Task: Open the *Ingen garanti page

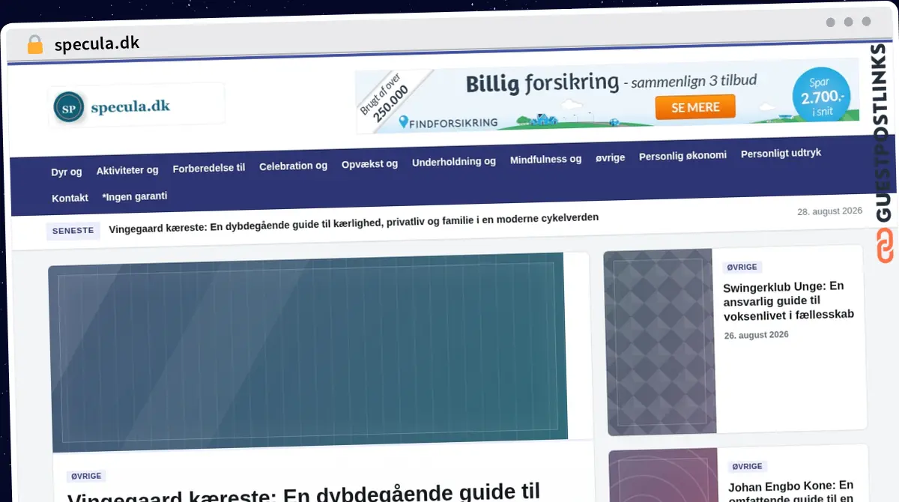Action: (135, 196)
